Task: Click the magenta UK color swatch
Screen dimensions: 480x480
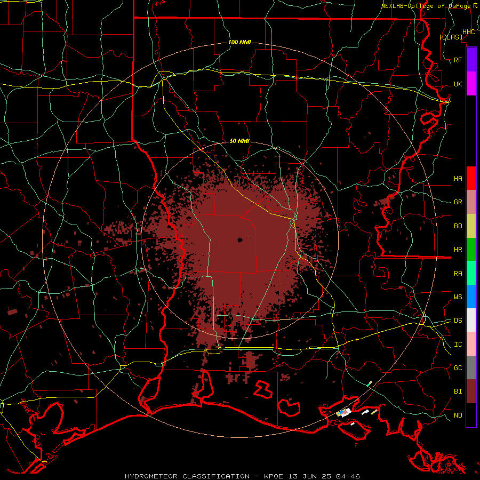Action: [x=471, y=84]
